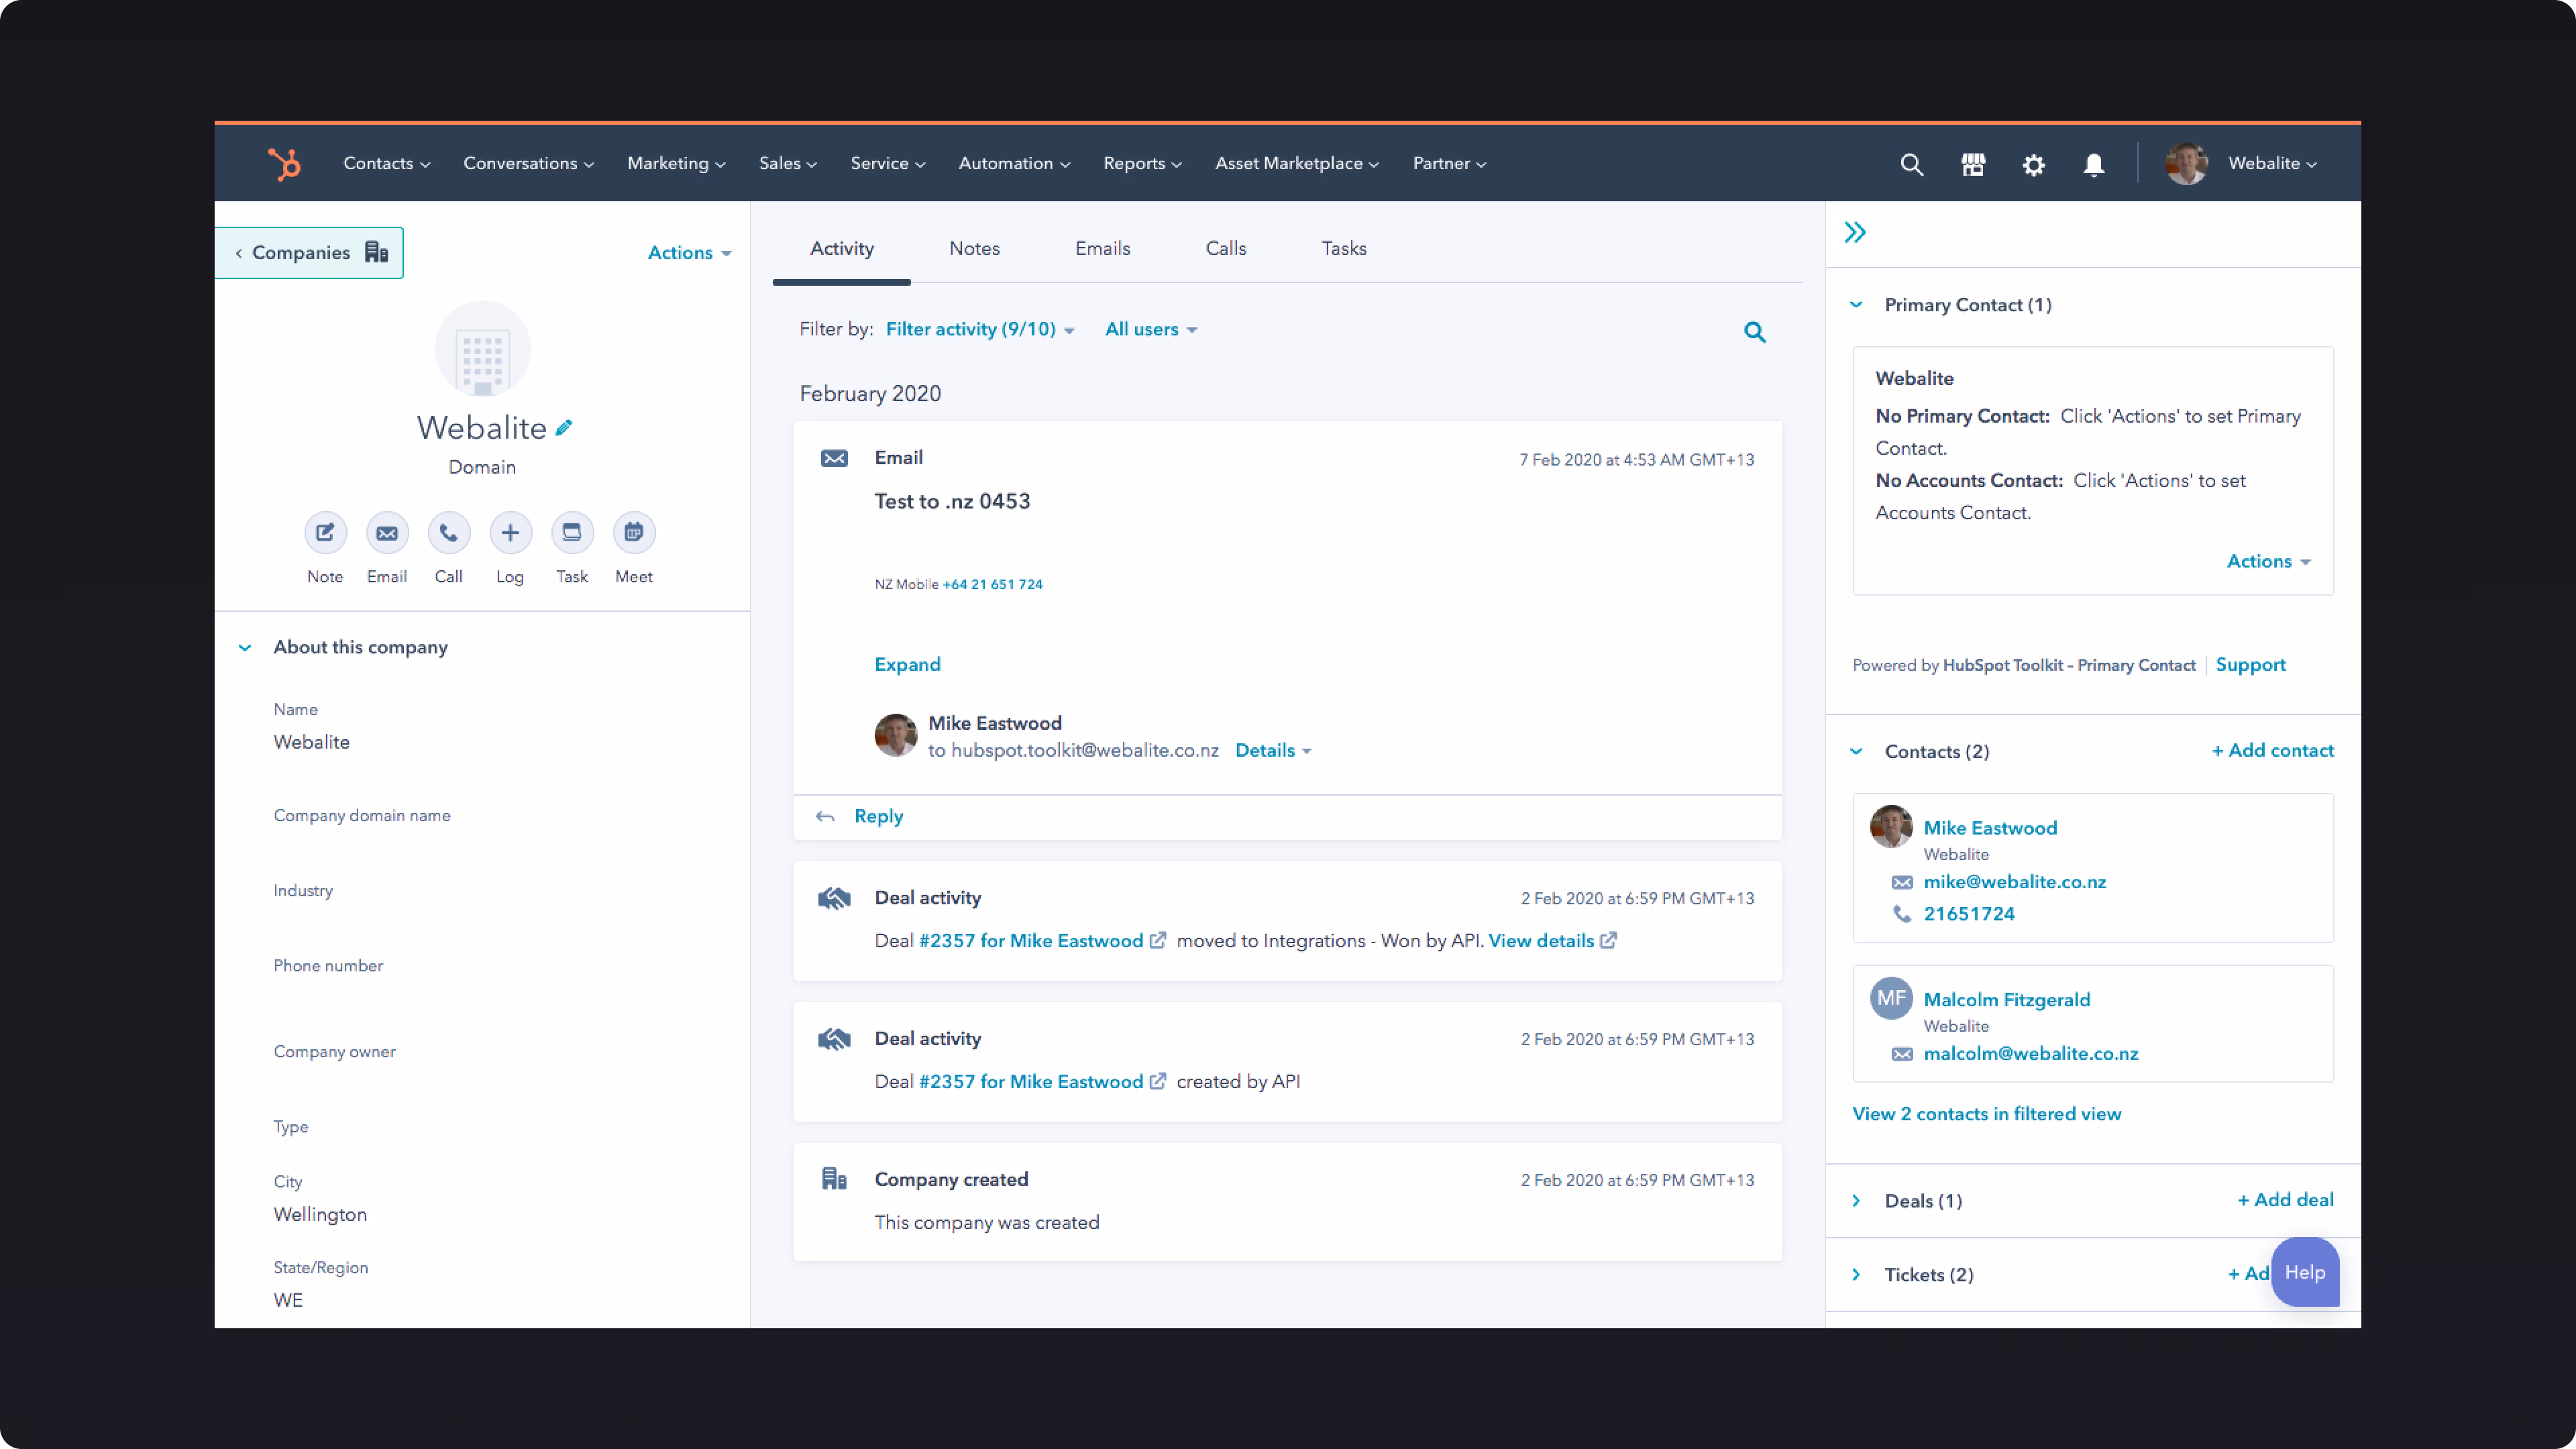Click Mike Eastwood's contact envelope icon
The height and width of the screenshot is (1449, 2576).
point(1902,883)
